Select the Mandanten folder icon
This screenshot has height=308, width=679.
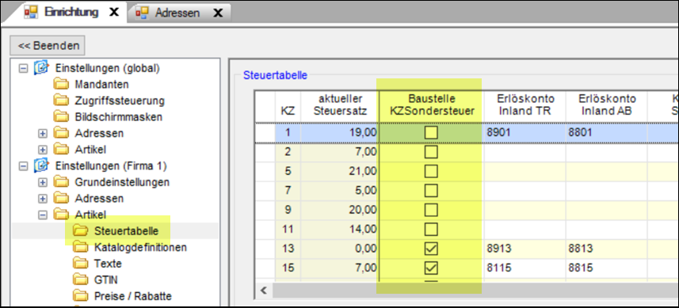(61, 85)
